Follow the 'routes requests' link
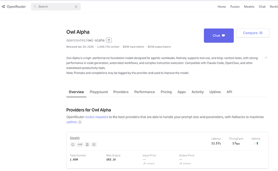278x171 pixels. 96,117
